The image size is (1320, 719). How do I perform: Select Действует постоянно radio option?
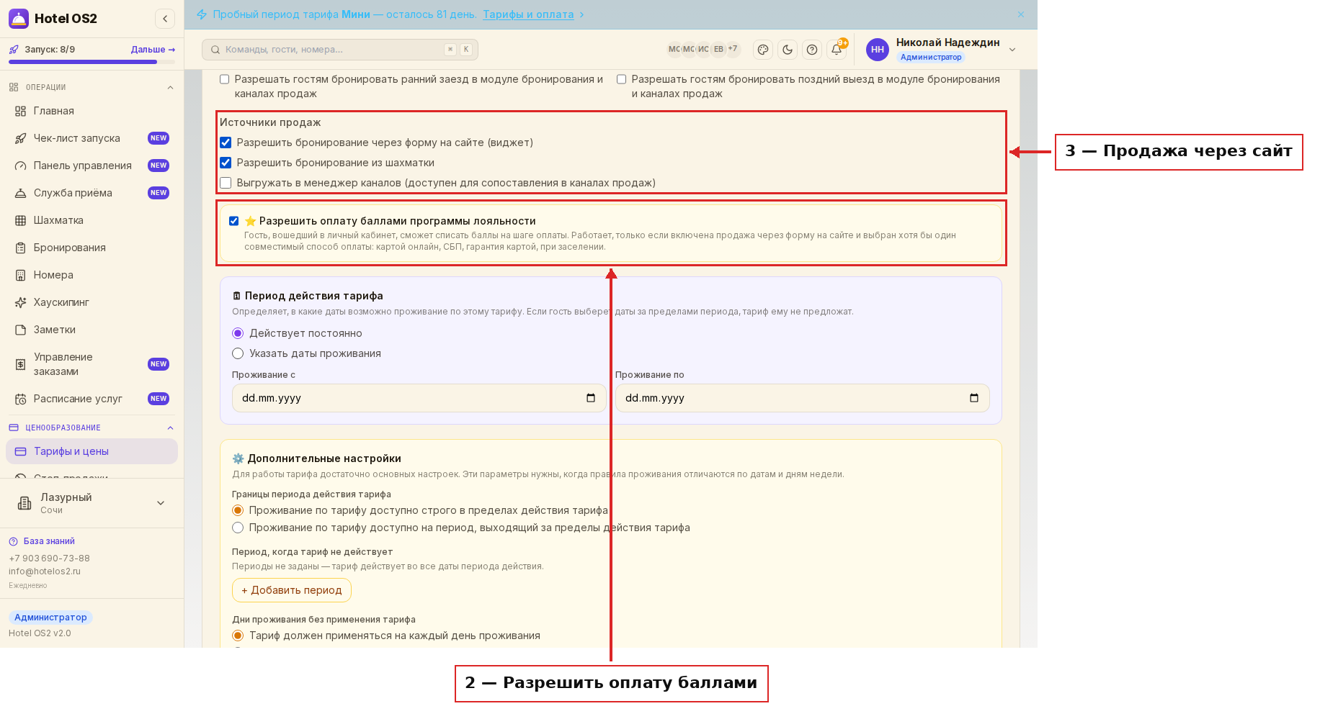(x=238, y=333)
